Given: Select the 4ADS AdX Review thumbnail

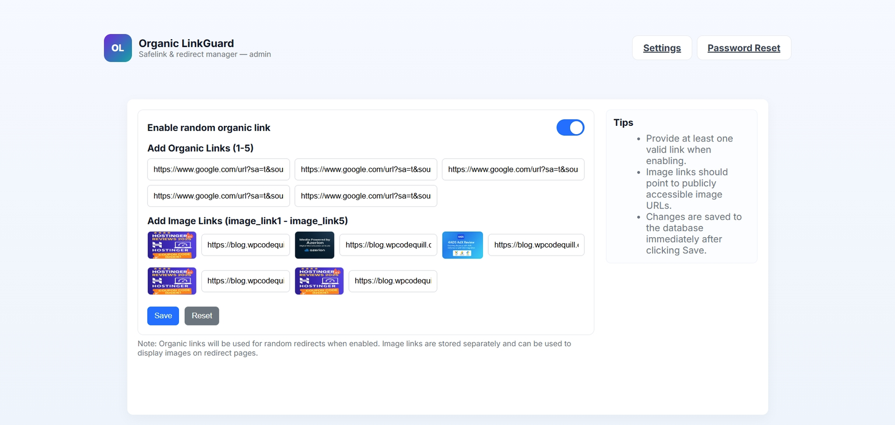Looking at the screenshot, I should point(462,245).
